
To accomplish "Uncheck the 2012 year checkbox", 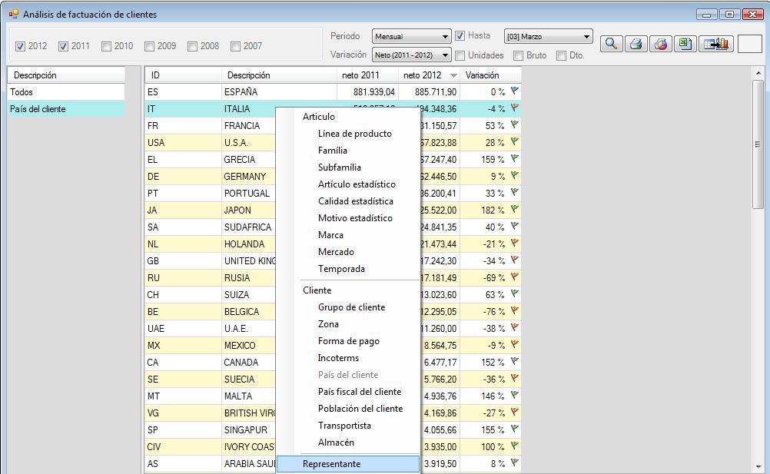I will click(x=21, y=46).
